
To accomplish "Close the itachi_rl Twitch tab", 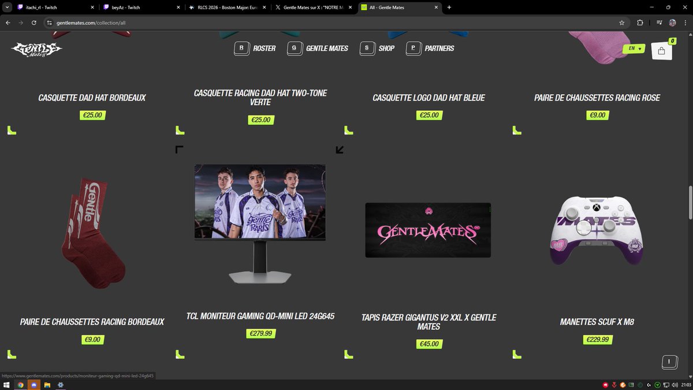I will pyautogui.click(x=93, y=8).
